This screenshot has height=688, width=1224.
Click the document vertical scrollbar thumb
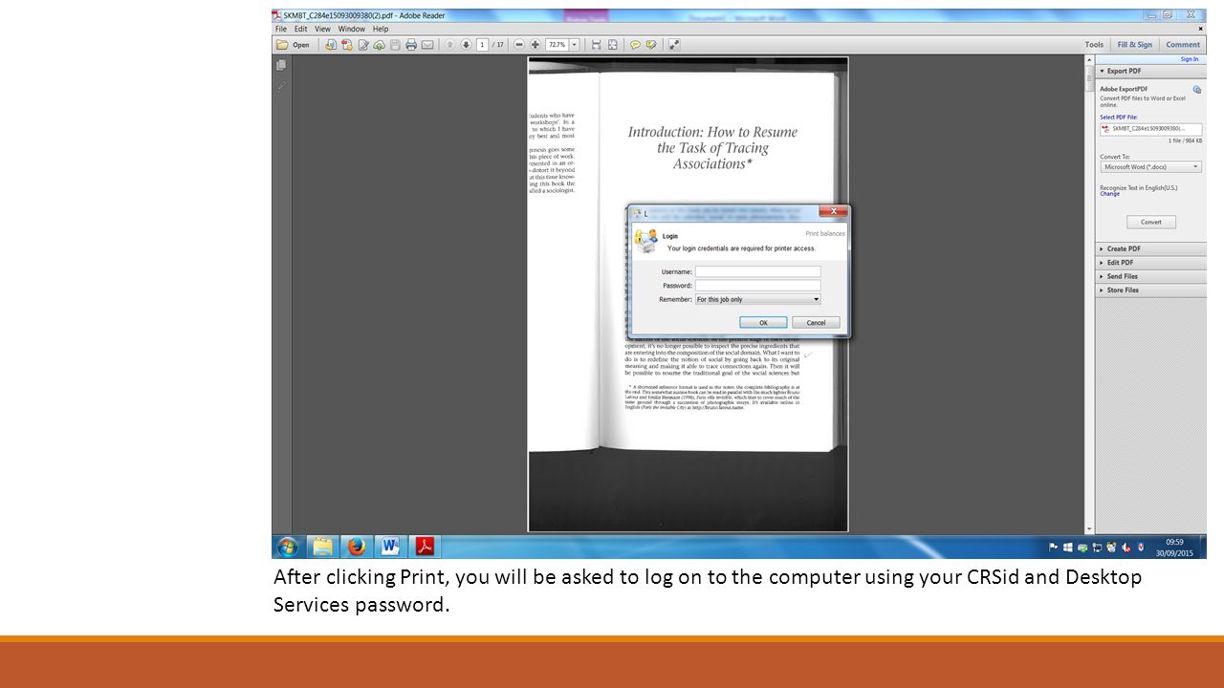(1089, 78)
